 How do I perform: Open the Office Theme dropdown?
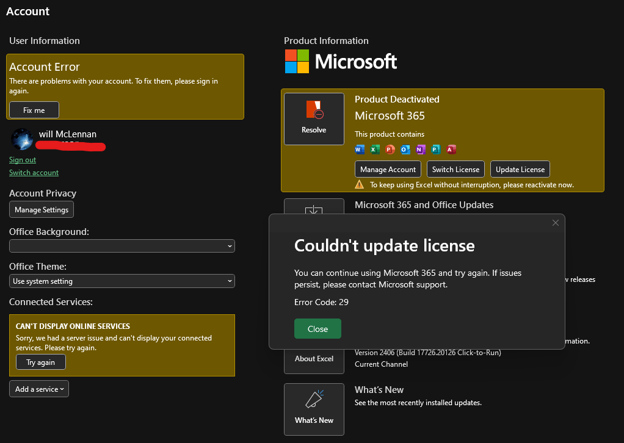(122, 281)
